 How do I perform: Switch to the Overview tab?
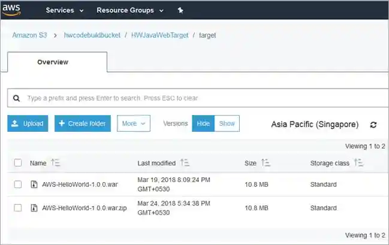[x=53, y=62]
